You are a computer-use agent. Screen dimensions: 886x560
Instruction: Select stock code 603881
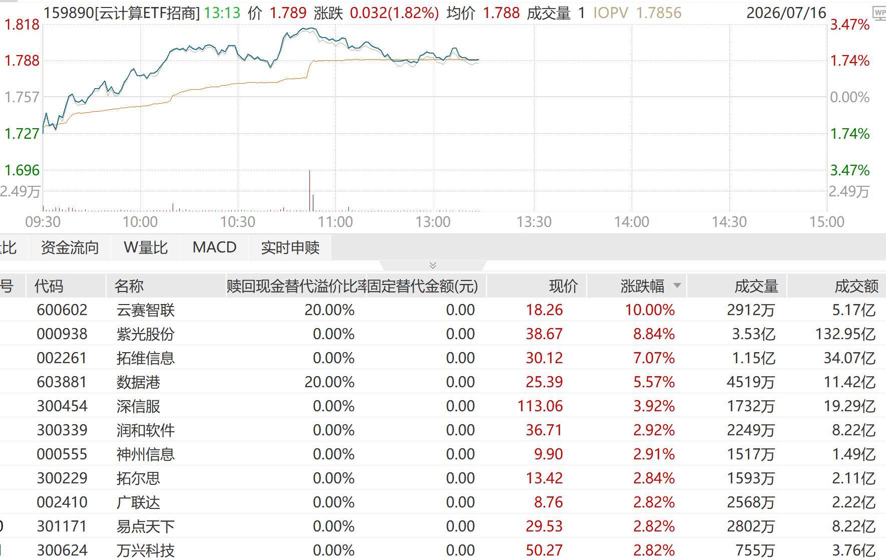point(62,382)
